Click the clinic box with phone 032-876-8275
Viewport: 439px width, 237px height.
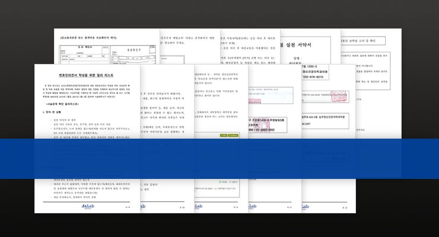click(314, 72)
